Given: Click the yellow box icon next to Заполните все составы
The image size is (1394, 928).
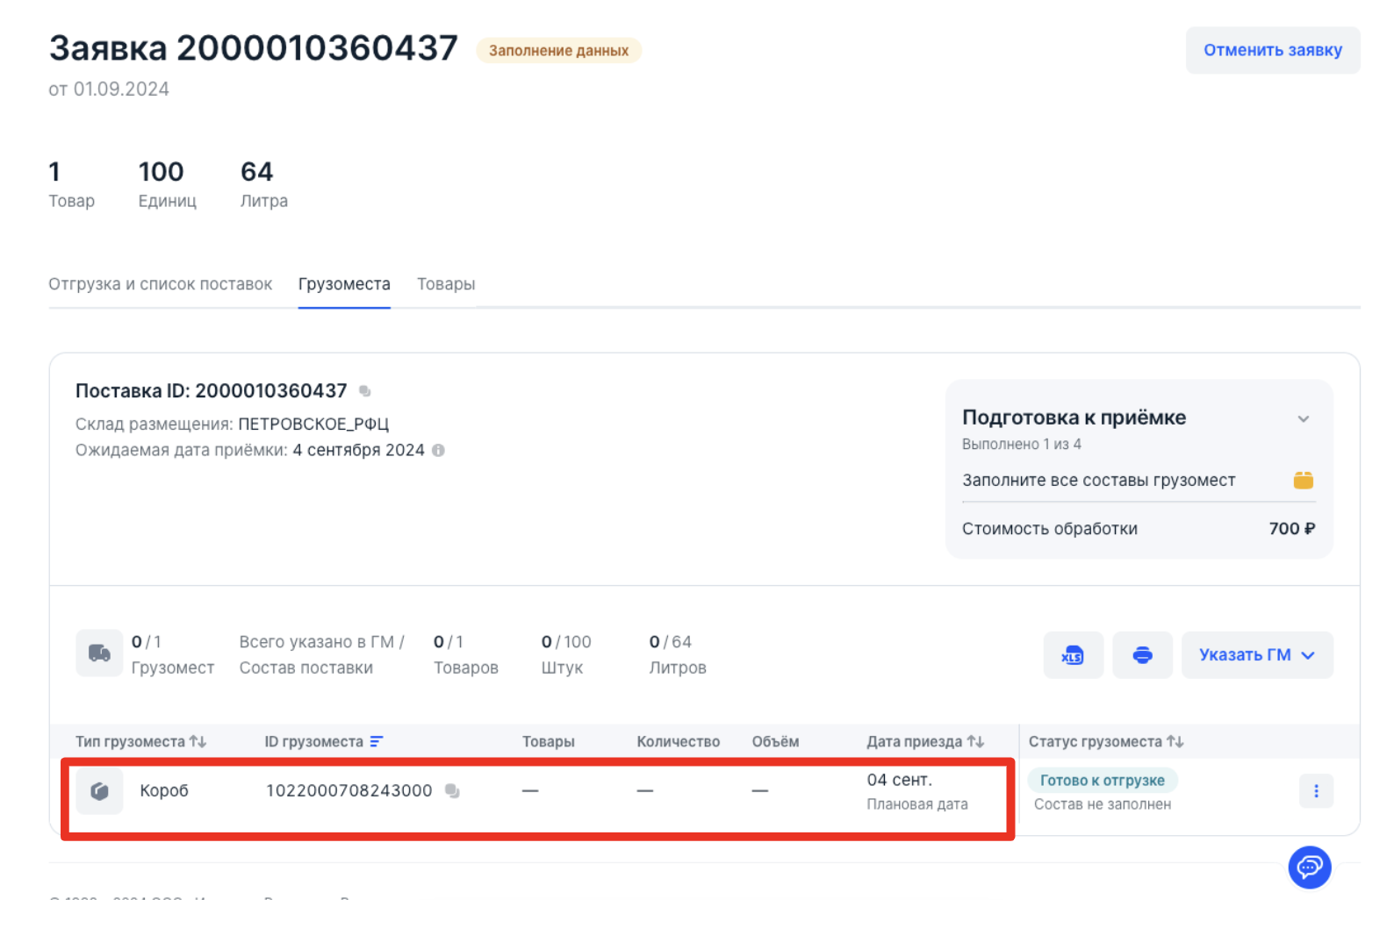Looking at the screenshot, I should (1304, 480).
